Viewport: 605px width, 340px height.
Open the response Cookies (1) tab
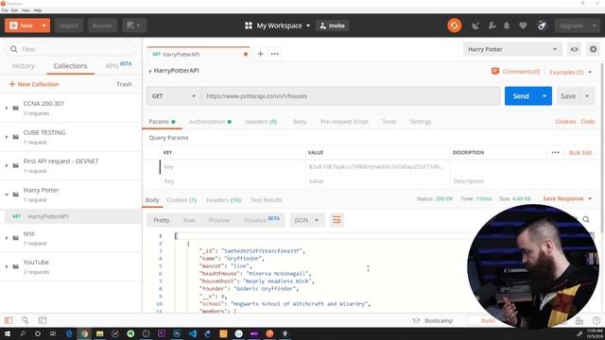[181, 200]
